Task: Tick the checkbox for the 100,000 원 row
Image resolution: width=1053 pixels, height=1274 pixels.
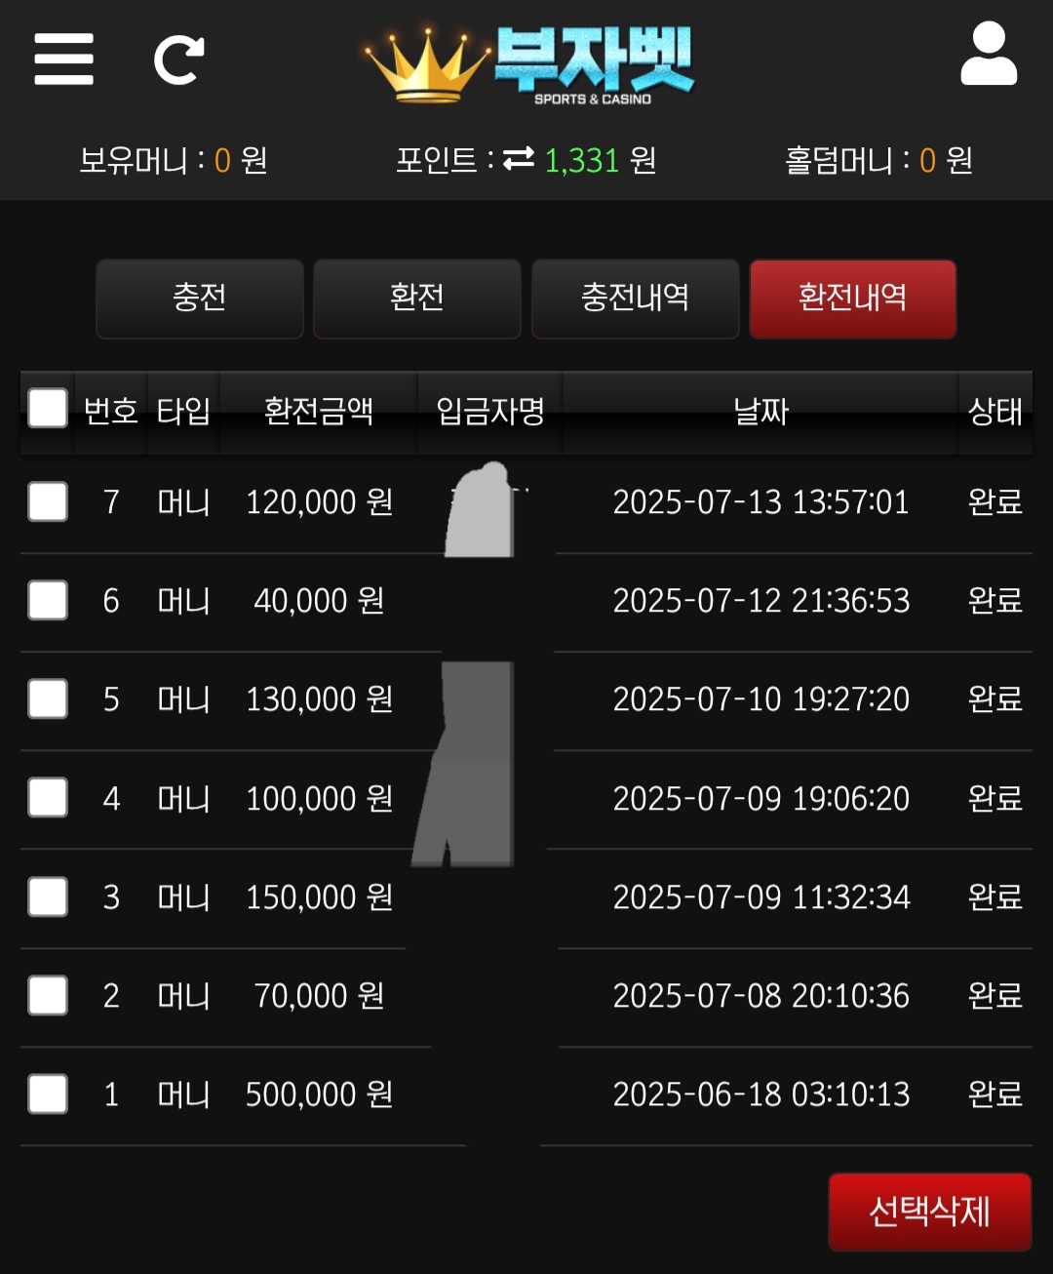Action: point(48,798)
